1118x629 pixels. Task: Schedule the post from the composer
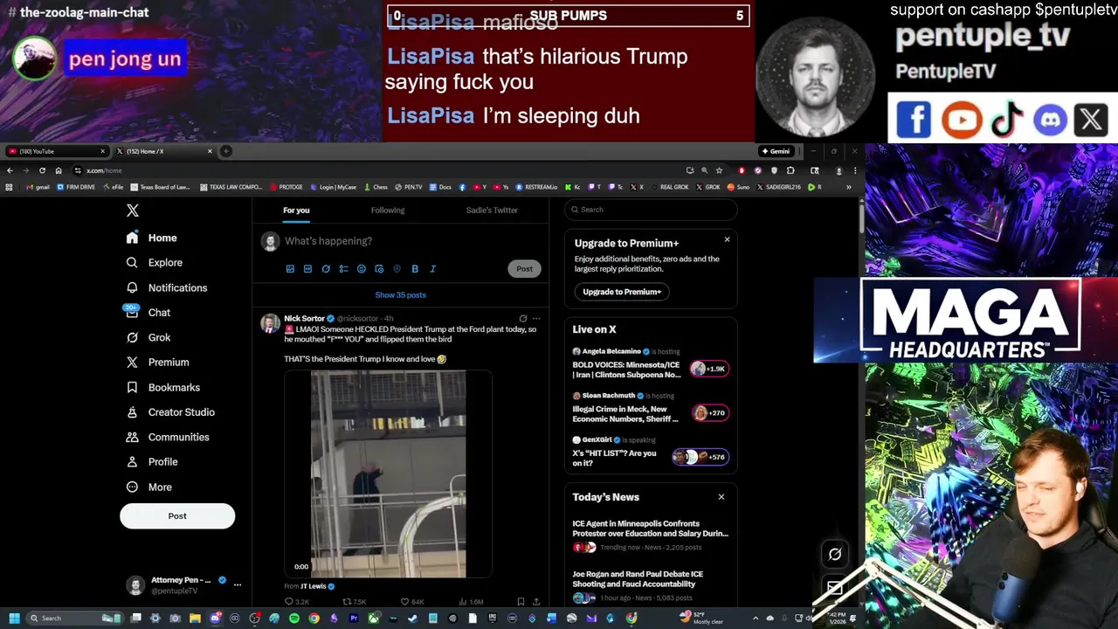pyautogui.click(x=379, y=269)
